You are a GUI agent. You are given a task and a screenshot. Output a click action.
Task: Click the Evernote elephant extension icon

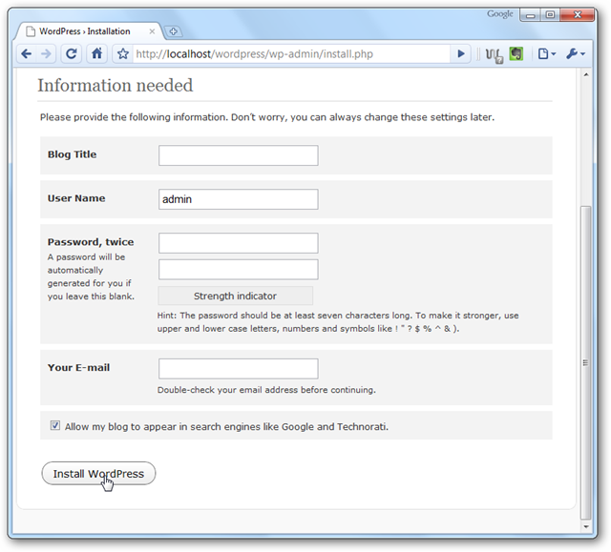click(x=516, y=53)
